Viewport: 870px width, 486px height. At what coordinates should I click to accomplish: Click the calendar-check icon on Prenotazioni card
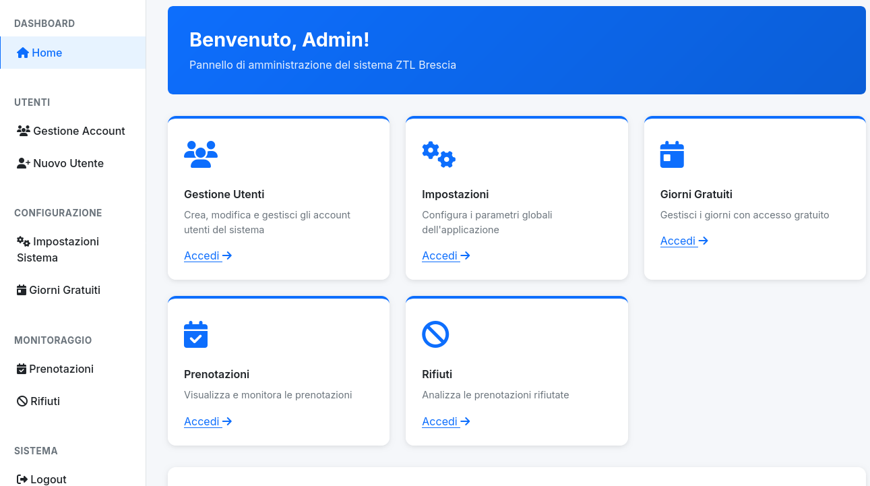coord(195,334)
